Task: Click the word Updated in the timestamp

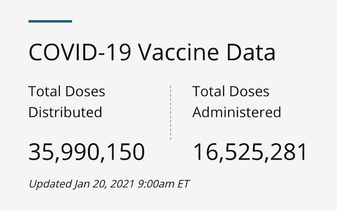Action: (50, 184)
